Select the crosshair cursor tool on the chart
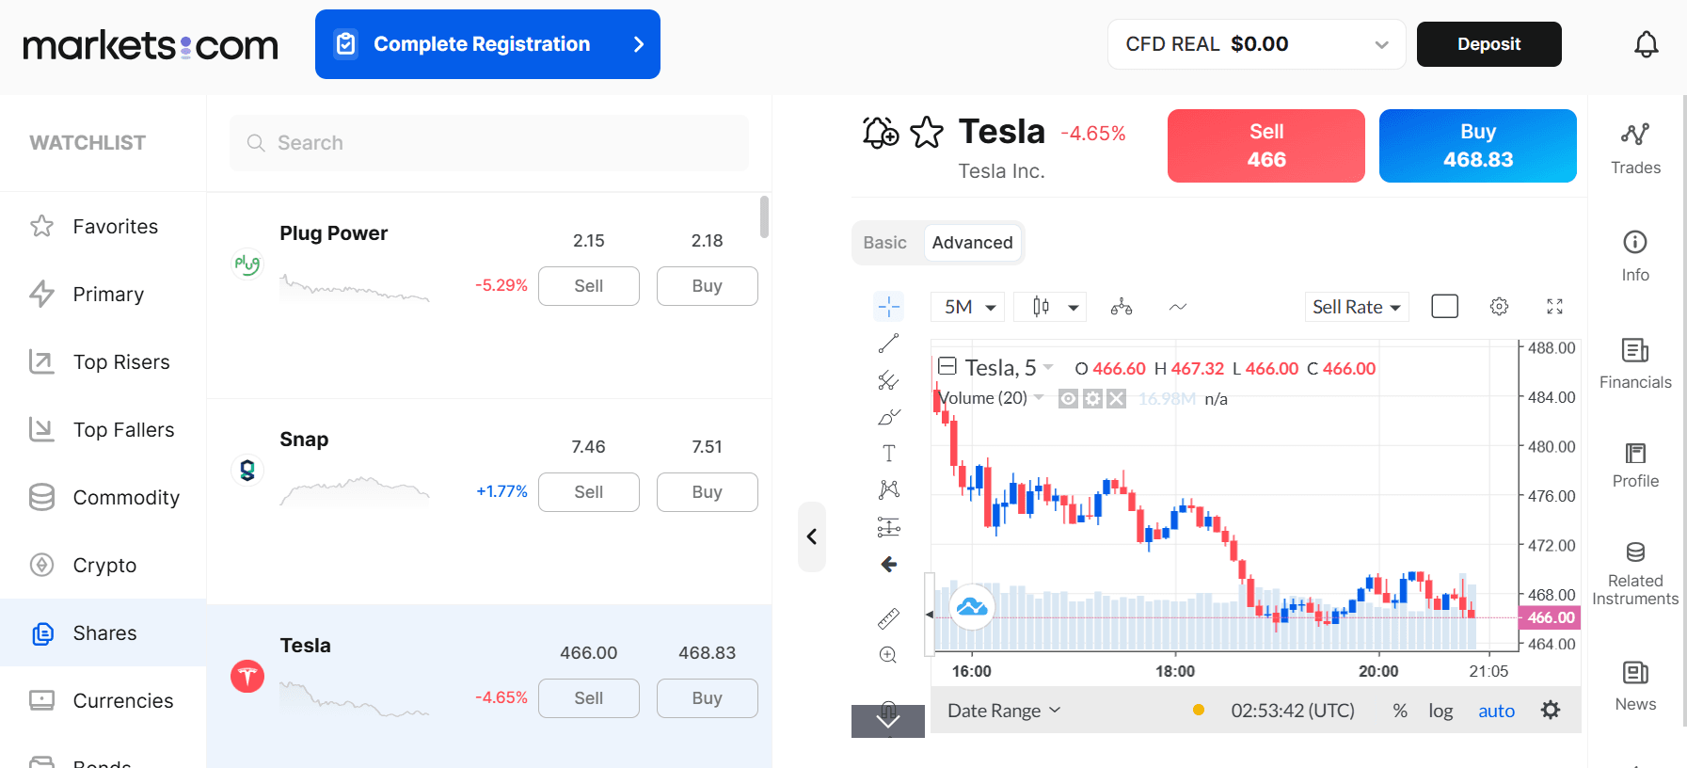Screen dimensions: 1687x768 [888, 306]
